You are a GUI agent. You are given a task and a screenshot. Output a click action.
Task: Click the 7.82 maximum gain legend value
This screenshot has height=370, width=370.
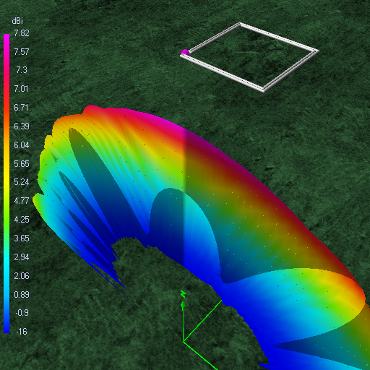[x=22, y=33]
